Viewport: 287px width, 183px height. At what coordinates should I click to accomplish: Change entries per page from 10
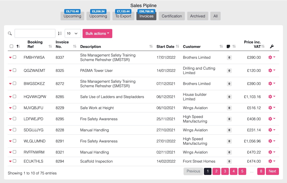(73, 34)
